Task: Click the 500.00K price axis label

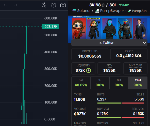Action: pos(51,35)
